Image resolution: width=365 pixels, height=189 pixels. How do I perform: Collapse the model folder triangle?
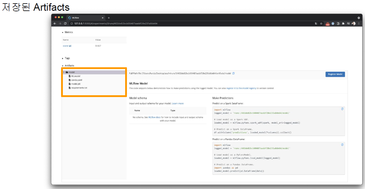(x=64, y=72)
